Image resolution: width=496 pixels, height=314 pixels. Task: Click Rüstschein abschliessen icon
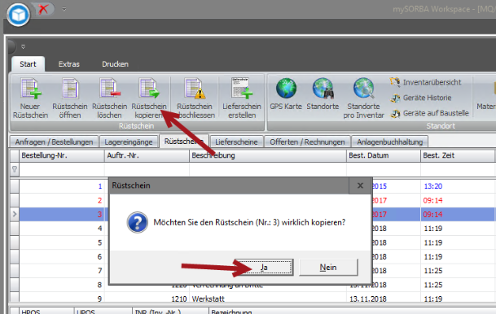[x=195, y=98]
